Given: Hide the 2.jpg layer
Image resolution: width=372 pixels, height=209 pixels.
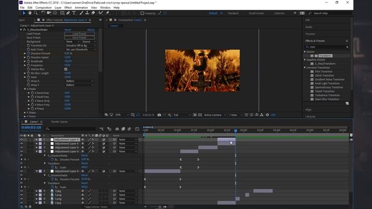Looking at the screenshot, I should point(22,203).
